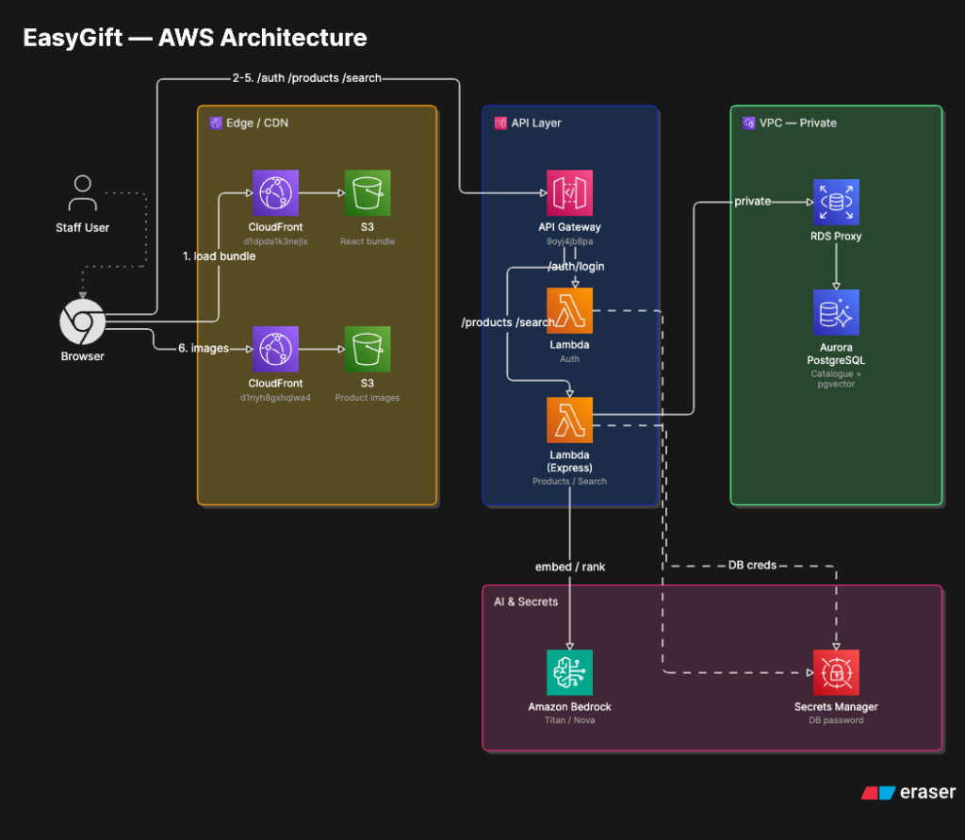Select the Amazon Bedrock icon
This screenshot has height=840, width=965.
click(569, 672)
